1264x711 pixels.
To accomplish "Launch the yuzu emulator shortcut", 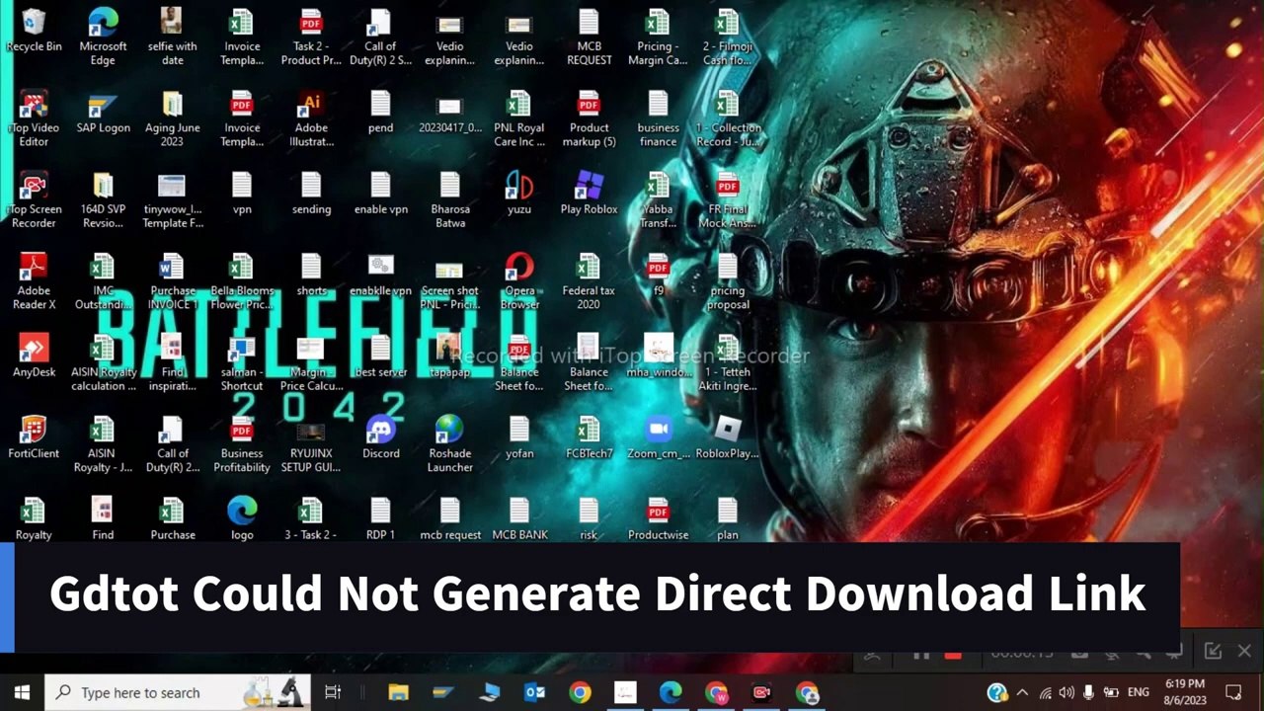I will [x=519, y=193].
